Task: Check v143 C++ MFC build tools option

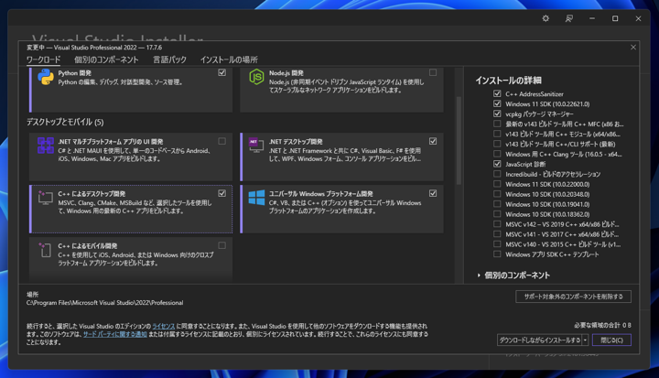Action: coord(497,124)
